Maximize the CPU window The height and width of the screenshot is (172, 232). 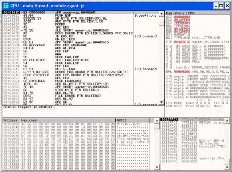pyautogui.click(x=221, y=6)
